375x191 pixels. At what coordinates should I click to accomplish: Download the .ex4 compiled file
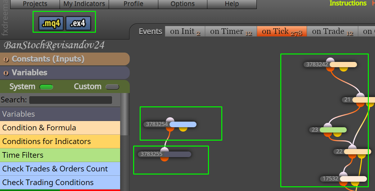coord(78,23)
